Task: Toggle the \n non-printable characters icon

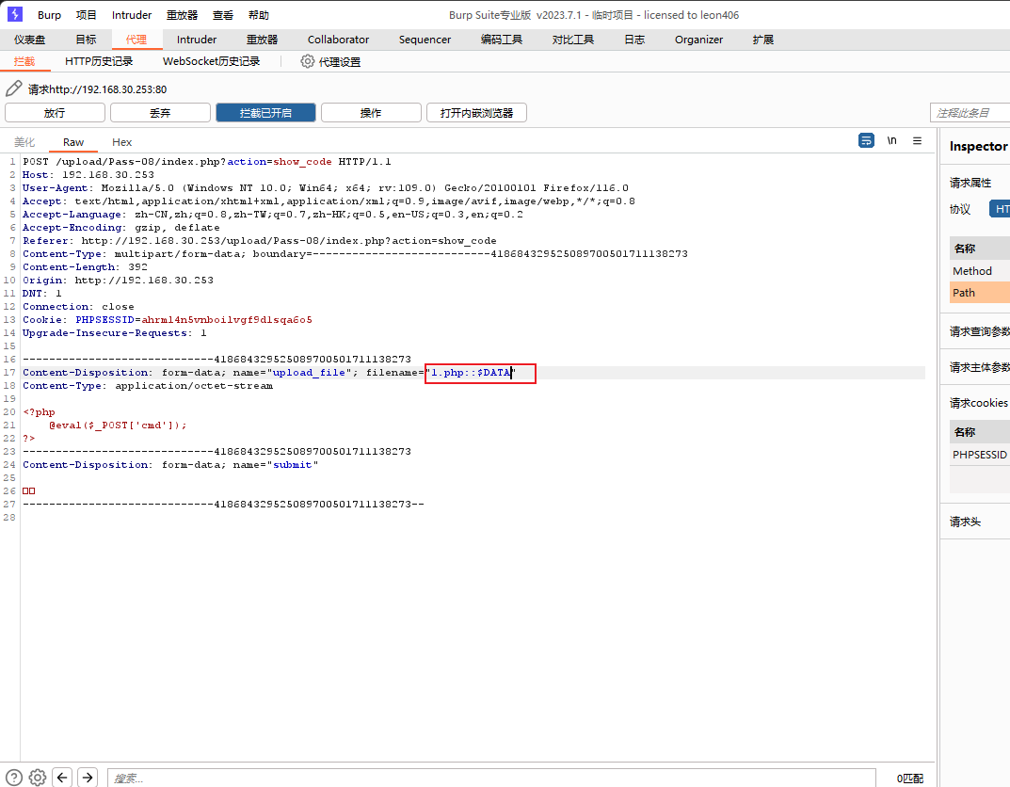Action: pyautogui.click(x=891, y=140)
